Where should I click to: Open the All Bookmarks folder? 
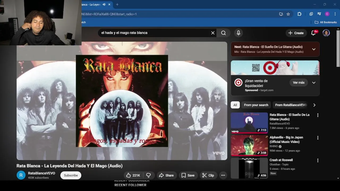click(326, 22)
